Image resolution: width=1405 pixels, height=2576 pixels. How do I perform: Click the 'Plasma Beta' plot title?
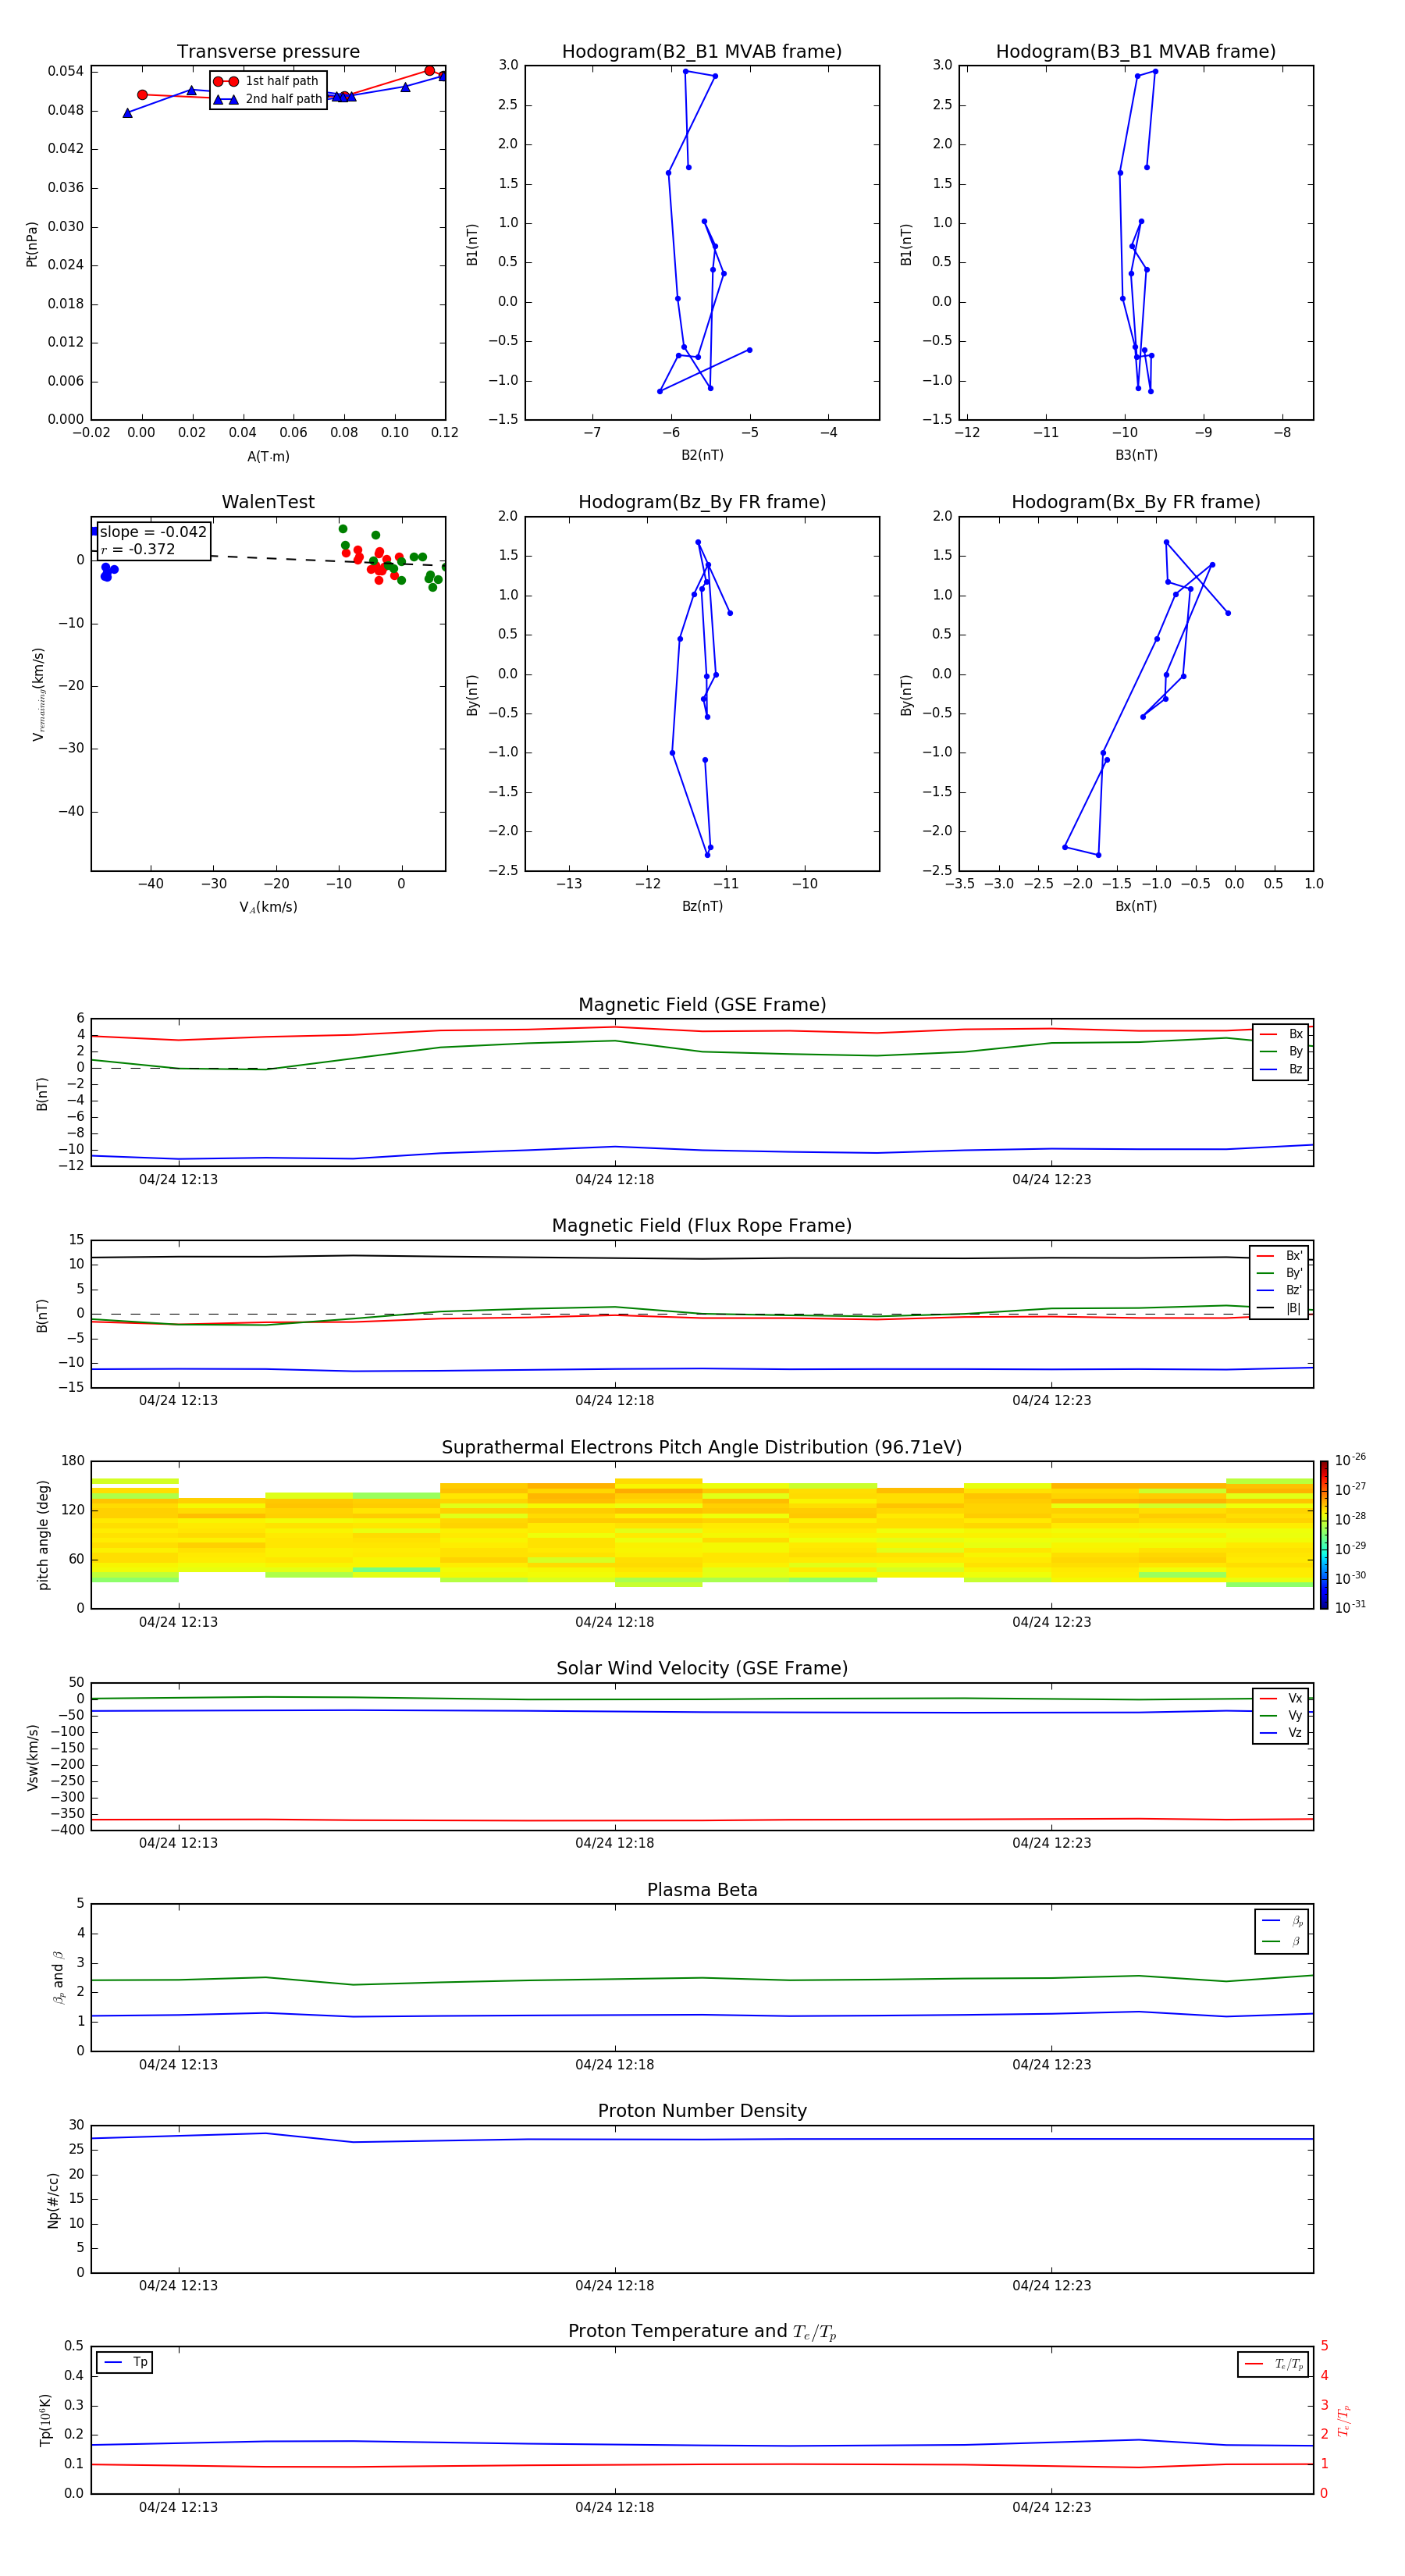(702, 1890)
